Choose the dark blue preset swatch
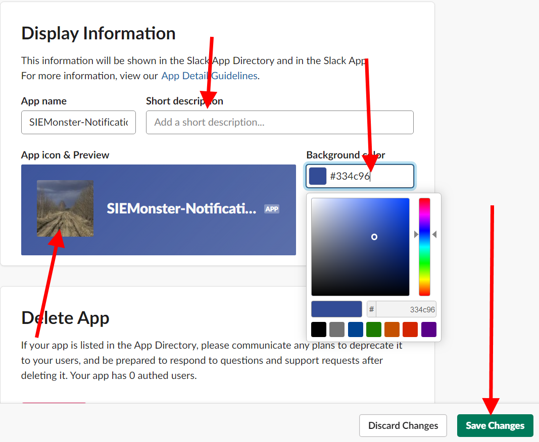This screenshot has height=442, width=539. pos(355,329)
